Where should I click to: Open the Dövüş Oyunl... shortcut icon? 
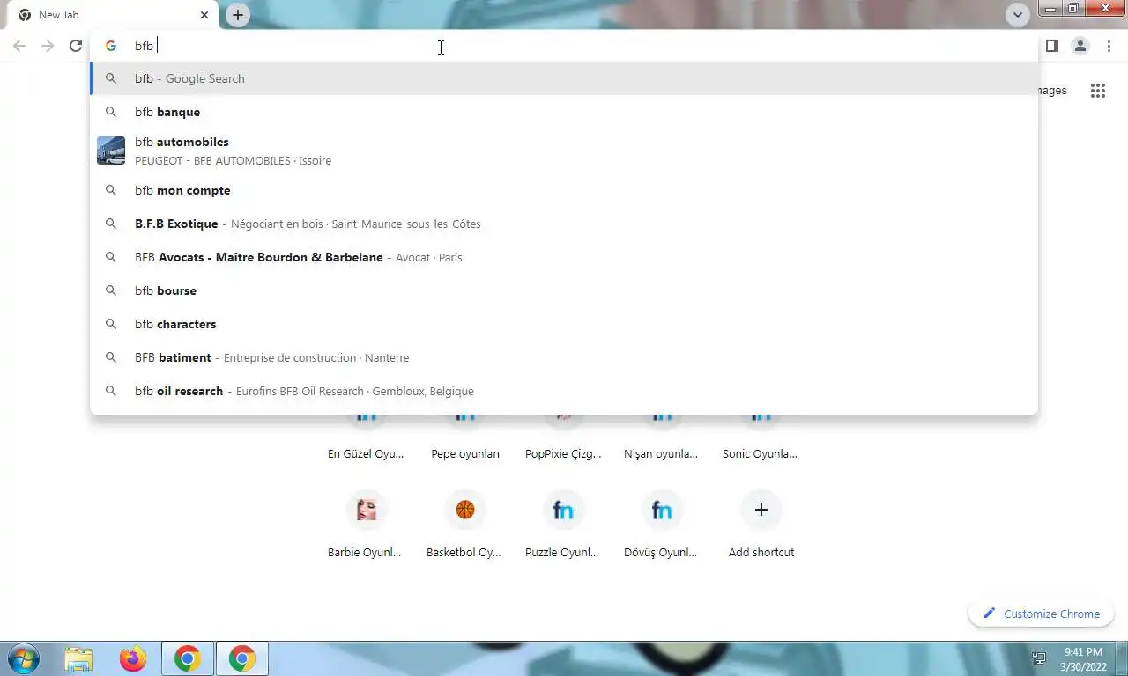coord(663,510)
